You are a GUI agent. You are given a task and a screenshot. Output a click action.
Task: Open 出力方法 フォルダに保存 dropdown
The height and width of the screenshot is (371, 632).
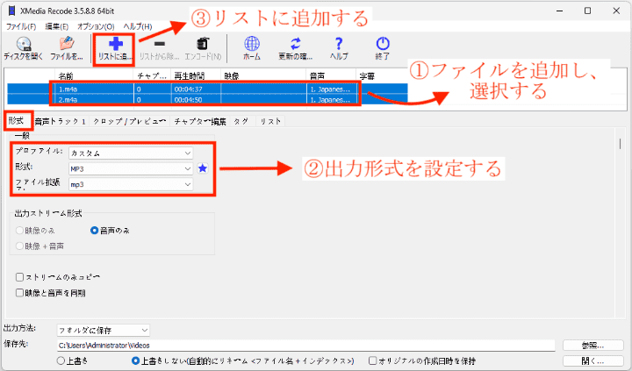[x=104, y=331]
